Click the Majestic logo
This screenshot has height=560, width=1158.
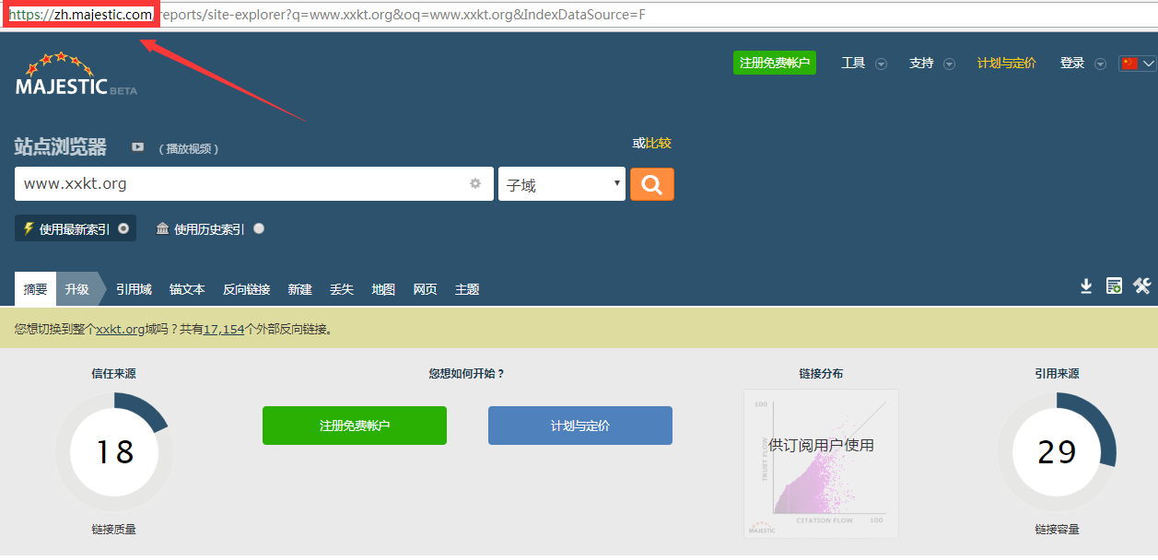[x=76, y=75]
